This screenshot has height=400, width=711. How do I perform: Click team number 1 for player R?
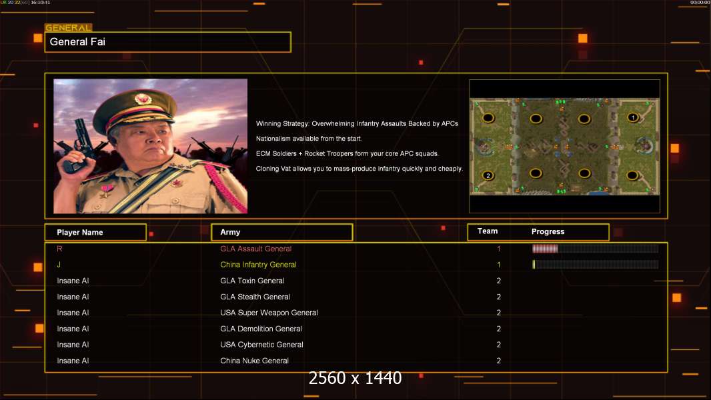[x=499, y=249]
